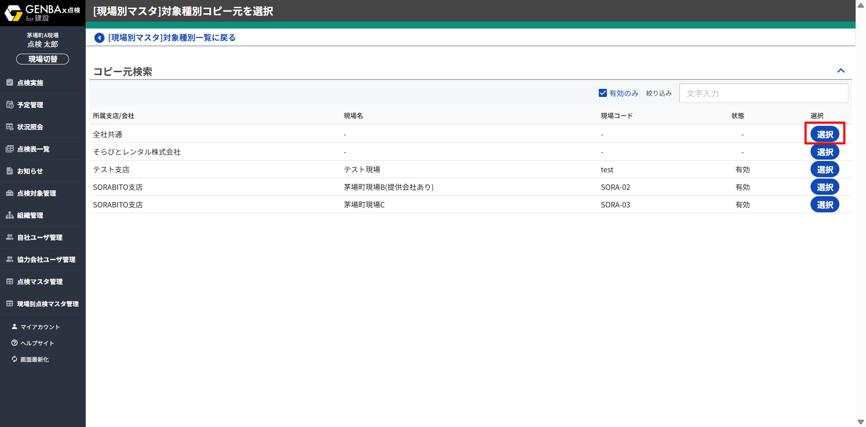Collapse the コピー元検索 section chevron

[841, 71]
